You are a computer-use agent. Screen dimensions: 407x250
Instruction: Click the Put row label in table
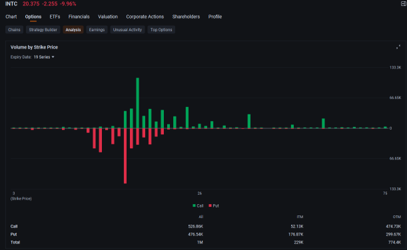13,235
